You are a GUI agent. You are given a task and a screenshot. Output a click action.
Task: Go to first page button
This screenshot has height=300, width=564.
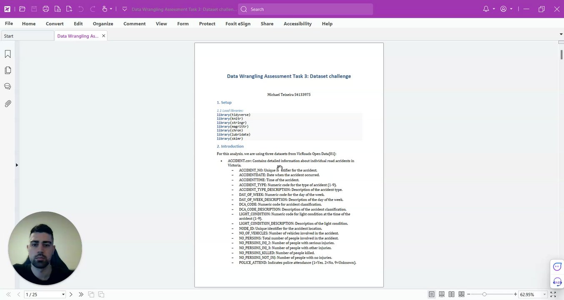(x=8, y=295)
